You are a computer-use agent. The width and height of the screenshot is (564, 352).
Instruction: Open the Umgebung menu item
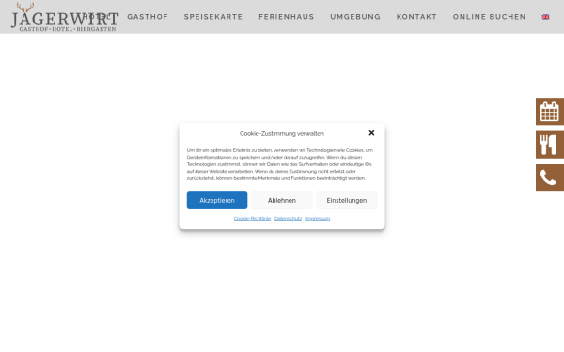(355, 17)
